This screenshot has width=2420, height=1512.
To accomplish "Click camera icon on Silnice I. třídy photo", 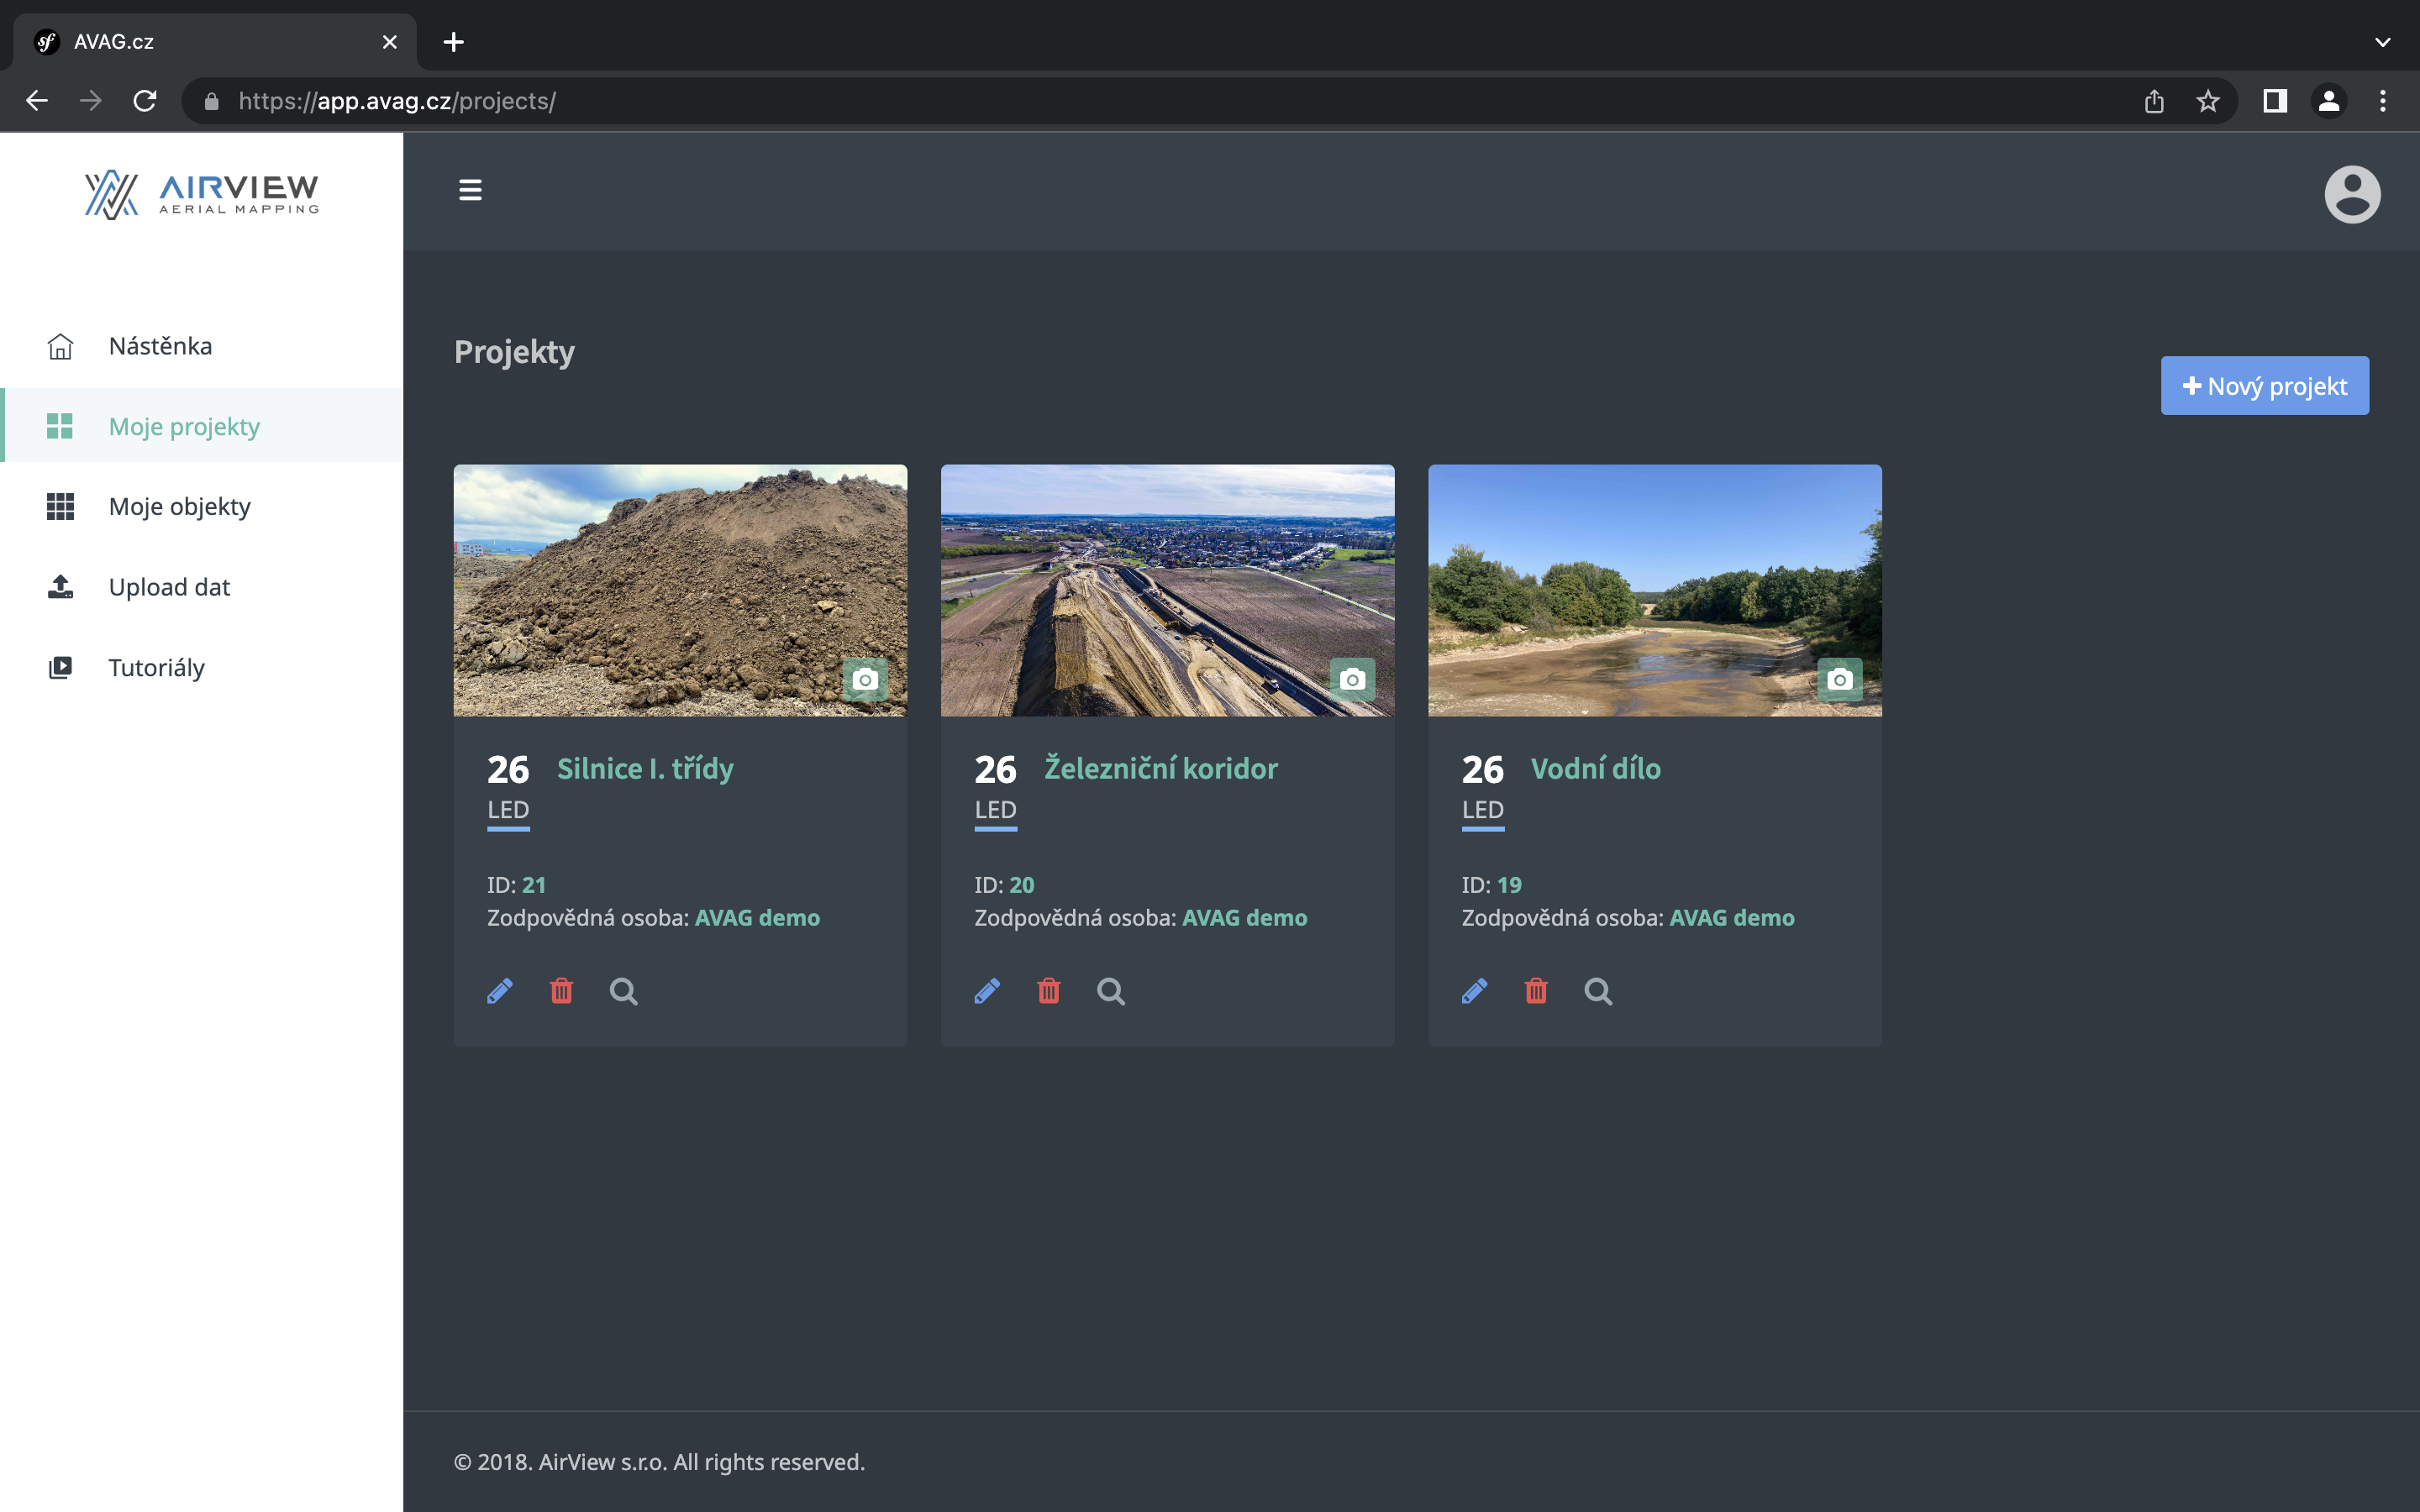I will tap(865, 679).
